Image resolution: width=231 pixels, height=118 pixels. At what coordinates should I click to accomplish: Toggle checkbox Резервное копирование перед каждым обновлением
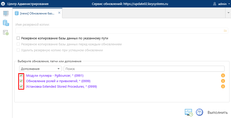click(x=18, y=44)
